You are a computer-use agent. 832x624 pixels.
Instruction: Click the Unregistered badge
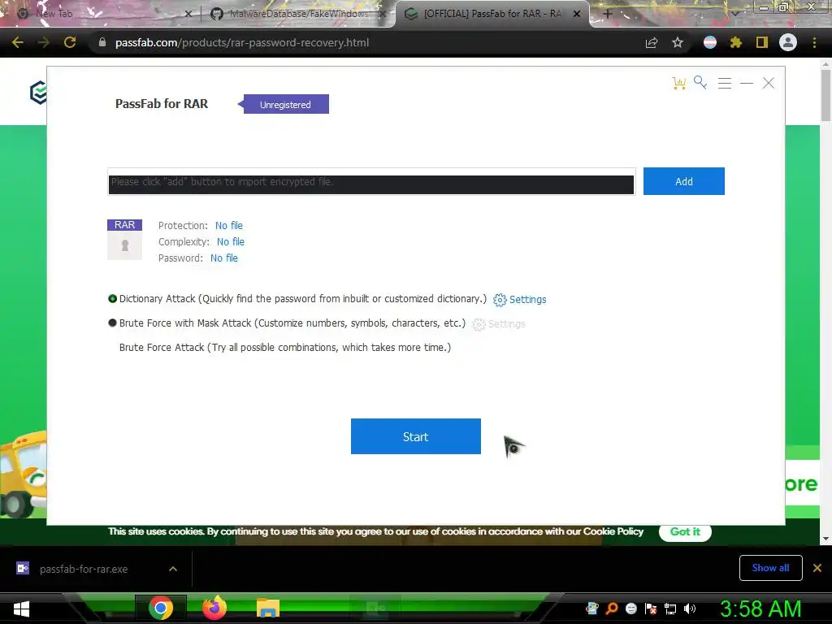[x=284, y=105]
